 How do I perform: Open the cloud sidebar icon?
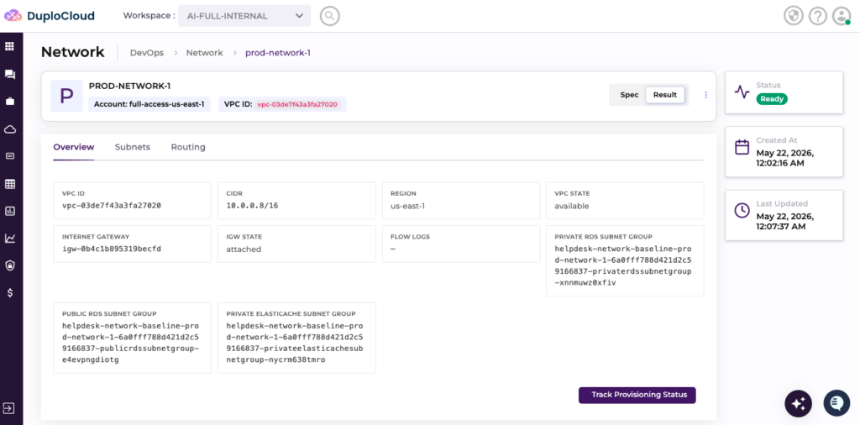(x=10, y=129)
